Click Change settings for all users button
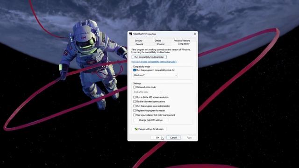 [149, 129]
